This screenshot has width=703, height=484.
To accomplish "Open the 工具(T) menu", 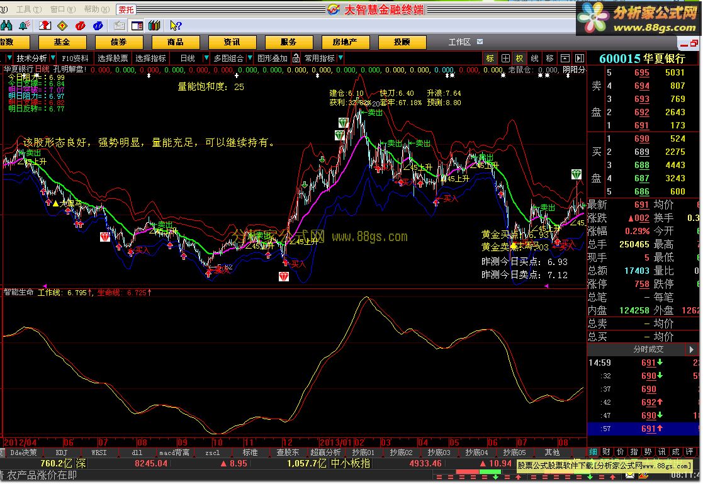I will pyautogui.click(x=29, y=9).
